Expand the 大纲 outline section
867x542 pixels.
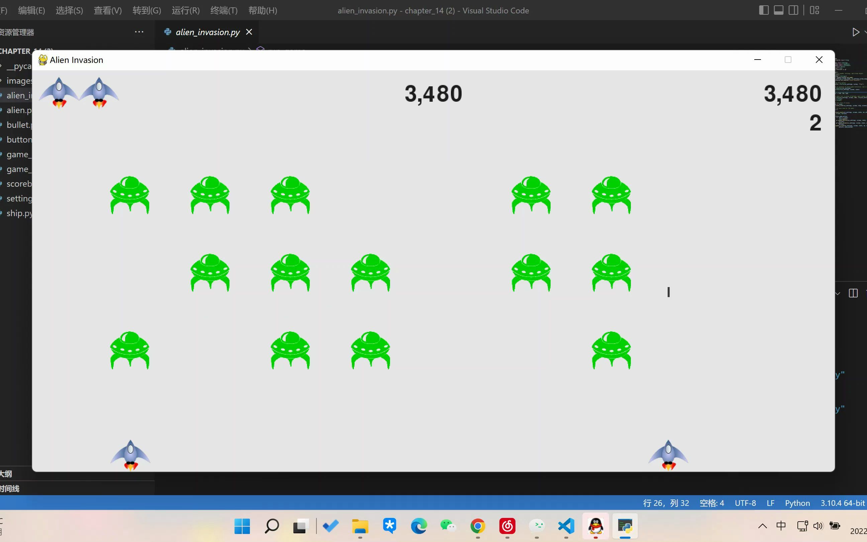(x=6, y=474)
